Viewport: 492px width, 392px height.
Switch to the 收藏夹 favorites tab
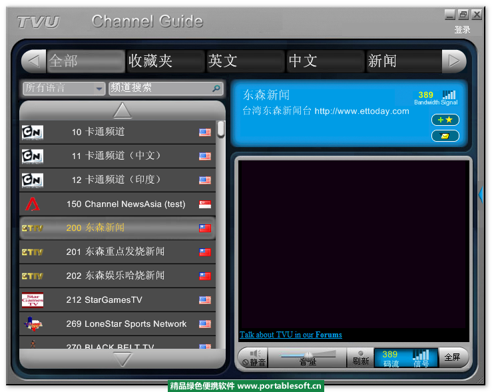click(165, 61)
